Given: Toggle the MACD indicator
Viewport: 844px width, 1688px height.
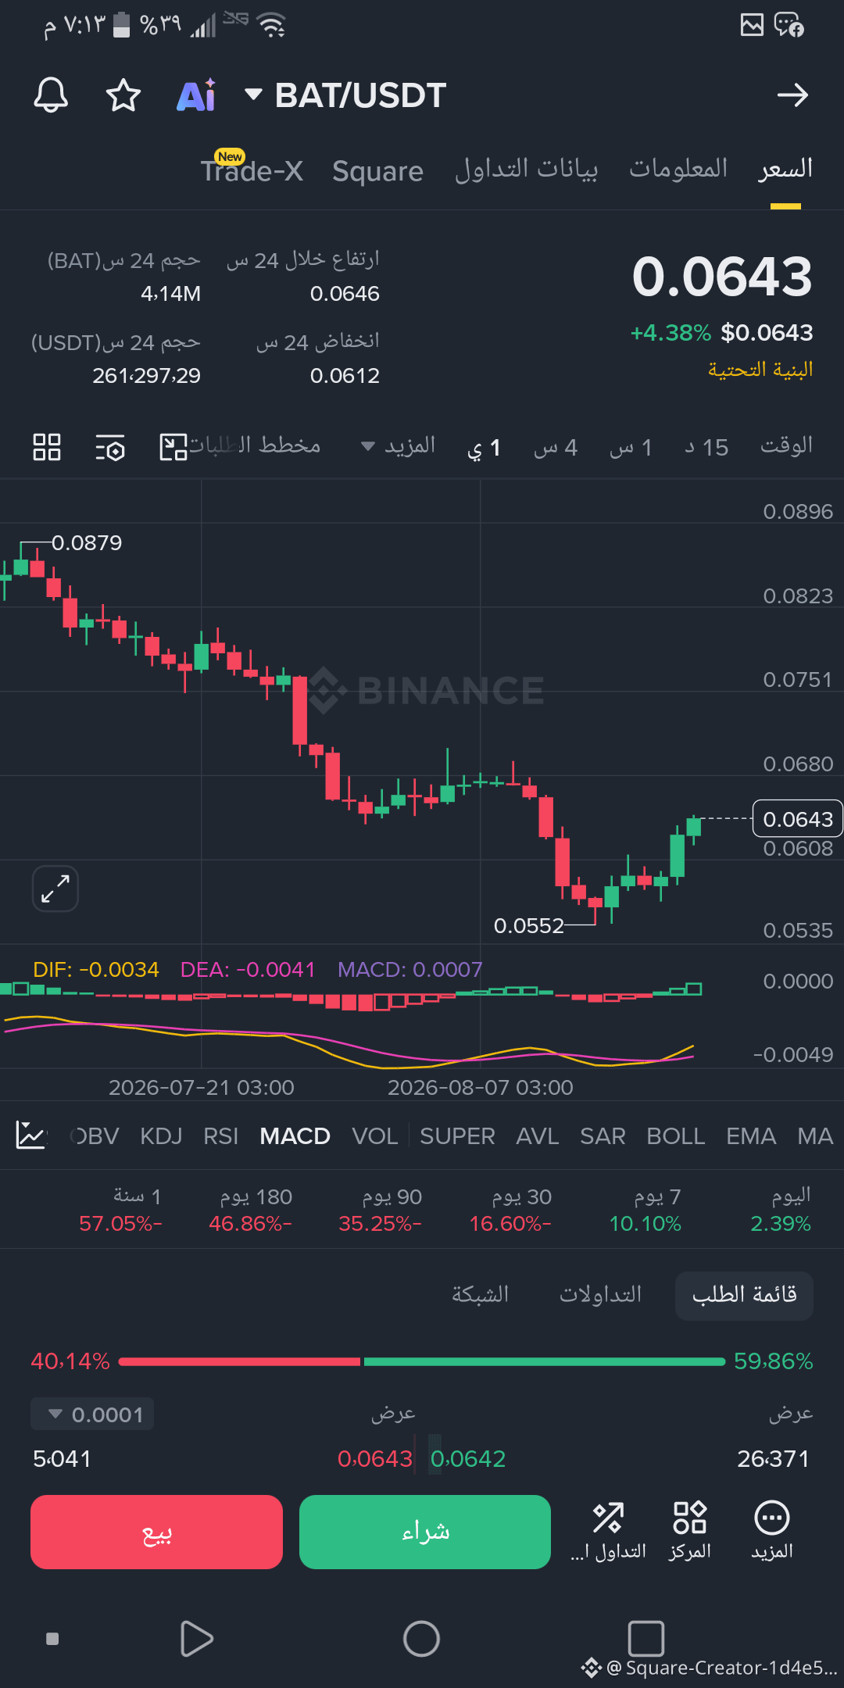Looking at the screenshot, I should point(295,1136).
